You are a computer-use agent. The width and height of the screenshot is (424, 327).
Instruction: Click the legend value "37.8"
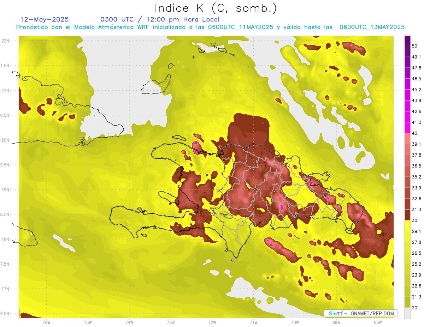pos(416,155)
